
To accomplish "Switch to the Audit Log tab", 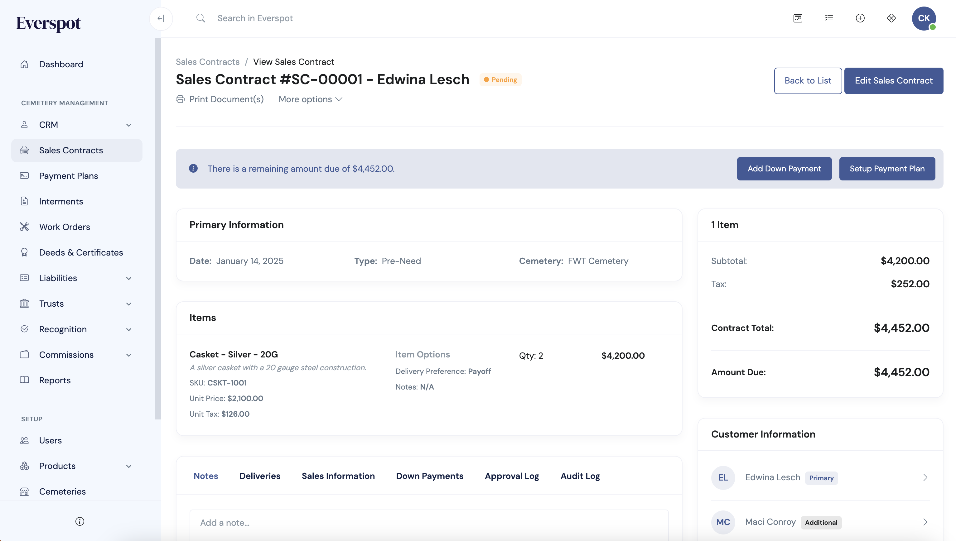I will [580, 476].
